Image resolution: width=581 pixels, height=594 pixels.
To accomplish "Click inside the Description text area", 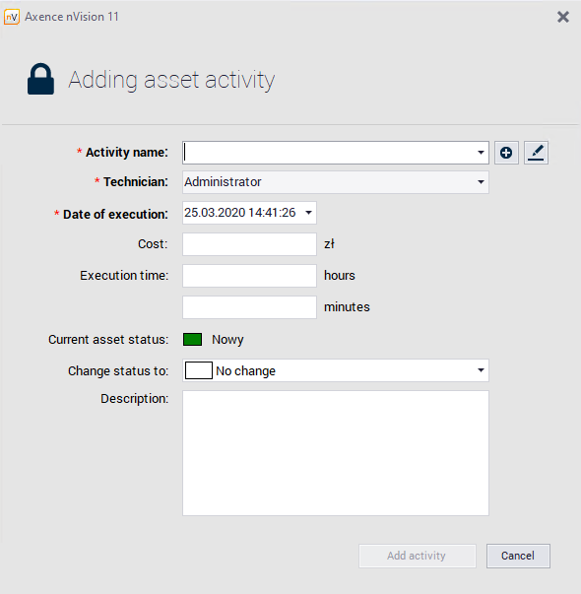I will click(336, 453).
